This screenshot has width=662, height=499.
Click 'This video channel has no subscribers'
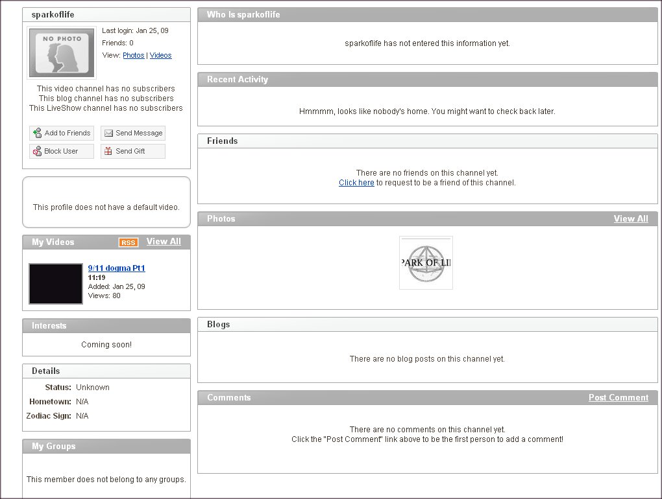tap(106, 89)
